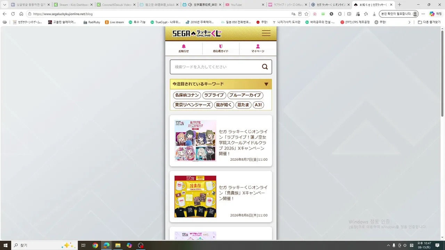Switch to the セガ ラッキーくじオンライン tab
This screenshot has width=445, height=250.
pyautogui.click(x=331, y=5)
